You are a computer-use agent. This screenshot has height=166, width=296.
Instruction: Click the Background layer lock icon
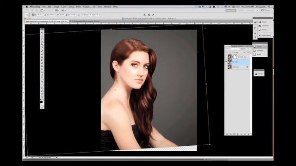(247, 67)
